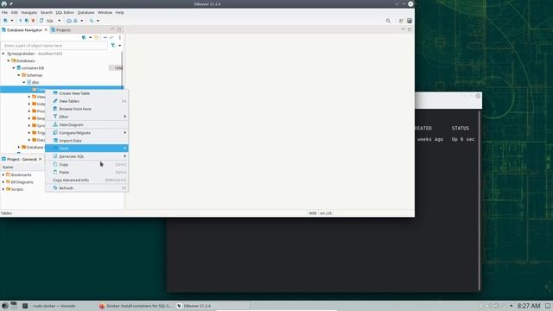Viewport: 553px width, 311px height.
Task: Select Copy Advanced Info
Action: [x=86, y=181]
